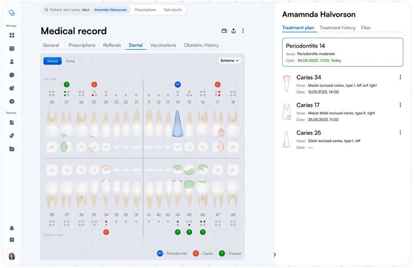Screen dimensions: 414x268
Task: Open the pill medications icon under Patients
Action: 11,135
